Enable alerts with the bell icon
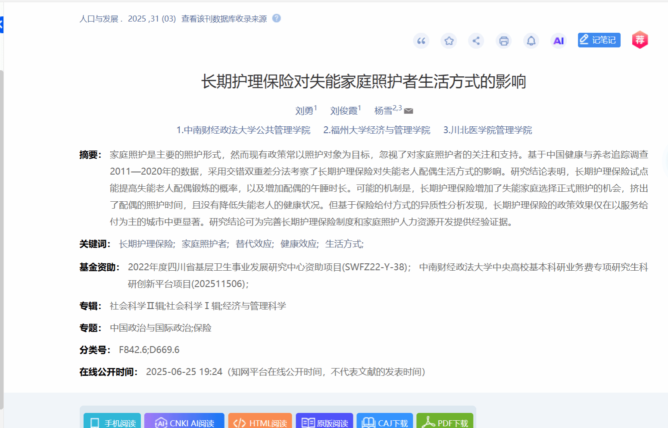 tap(531, 41)
